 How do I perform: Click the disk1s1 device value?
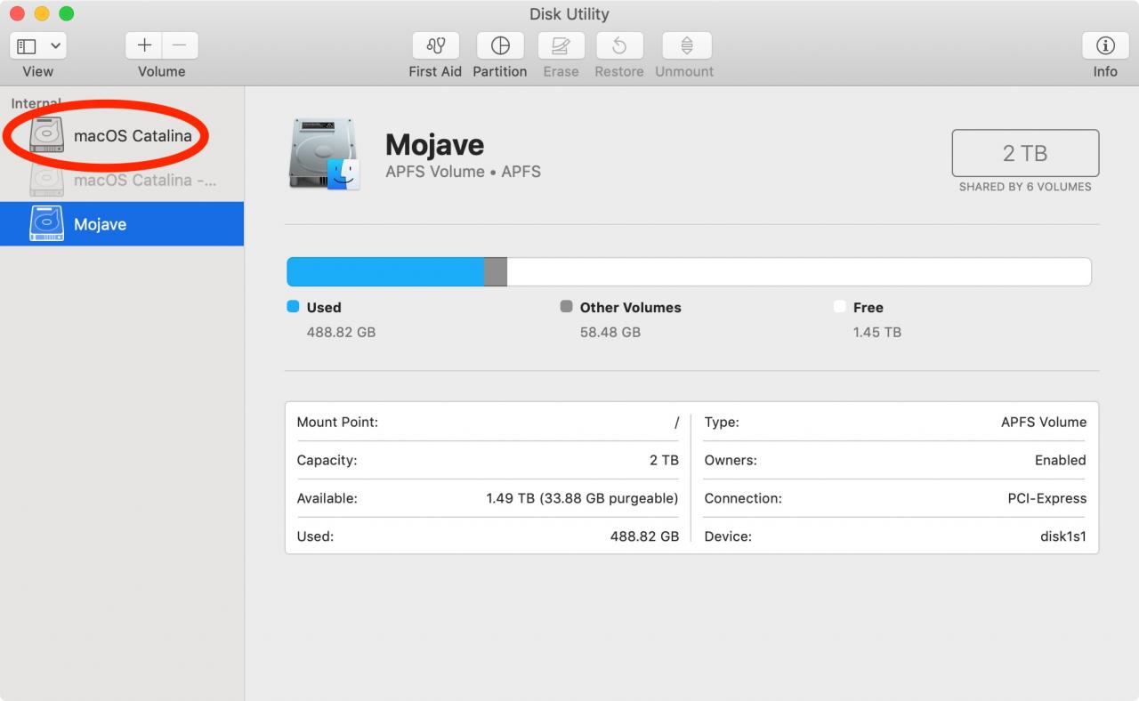coord(1063,536)
